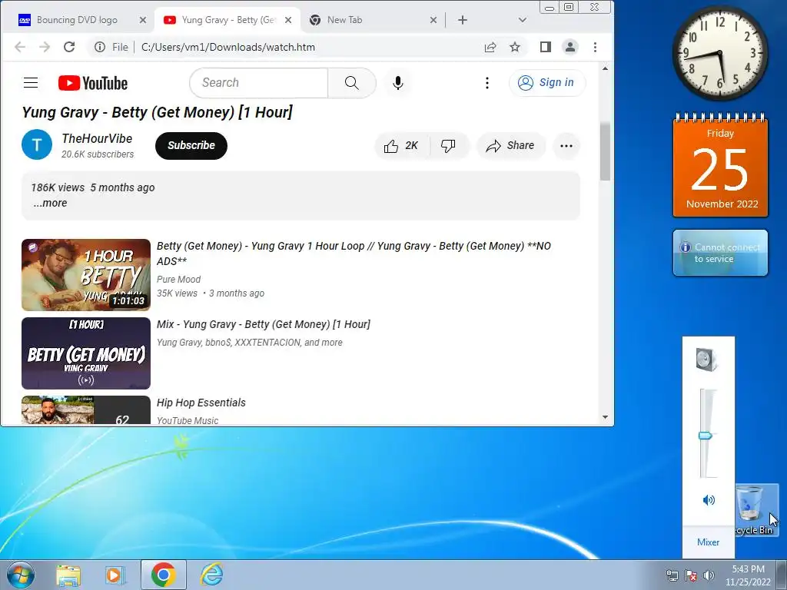Screen dimensions: 787x590
Task: Click the page scrollbar up arrow
Action: (606, 68)
